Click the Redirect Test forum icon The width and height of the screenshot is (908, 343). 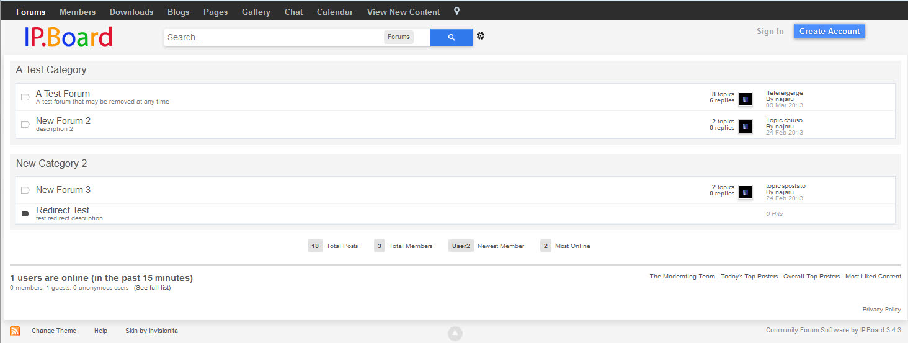pos(25,213)
